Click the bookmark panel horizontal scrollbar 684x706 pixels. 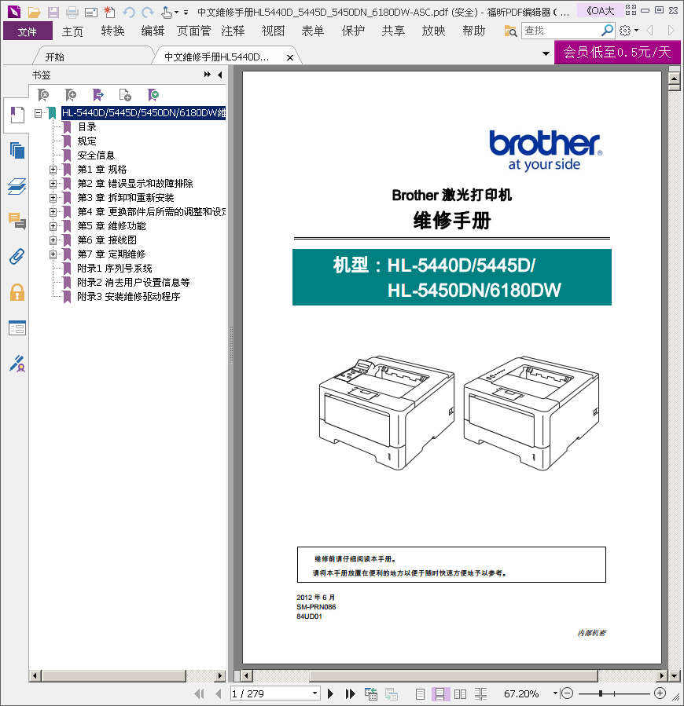(x=114, y=676)
